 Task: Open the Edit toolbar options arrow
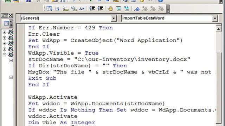pyautogui.click(x=168, y=9)
